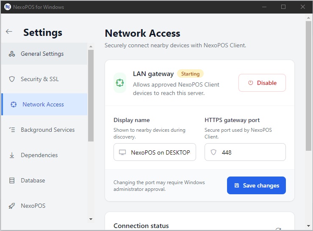Click the sidebar scrollbar down arrow
This screenshot has width=313, height=231.
tap(91, 219)
